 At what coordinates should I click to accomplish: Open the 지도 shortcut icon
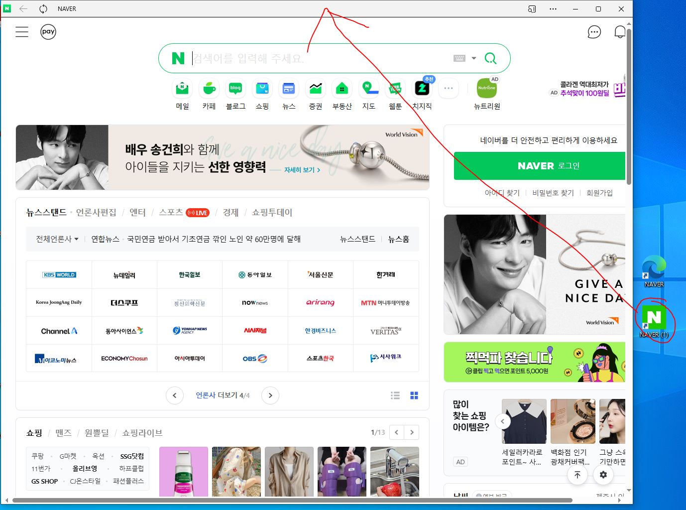(369, 89)
